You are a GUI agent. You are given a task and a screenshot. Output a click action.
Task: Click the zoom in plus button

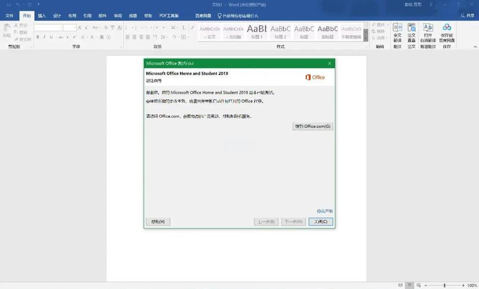(x=463, y=286)
